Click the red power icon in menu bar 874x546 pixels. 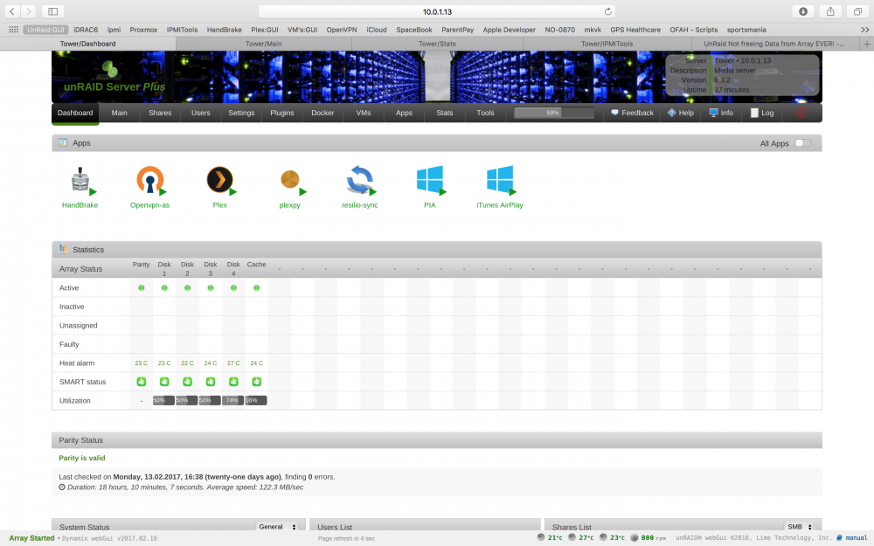[x=801, y=113]
